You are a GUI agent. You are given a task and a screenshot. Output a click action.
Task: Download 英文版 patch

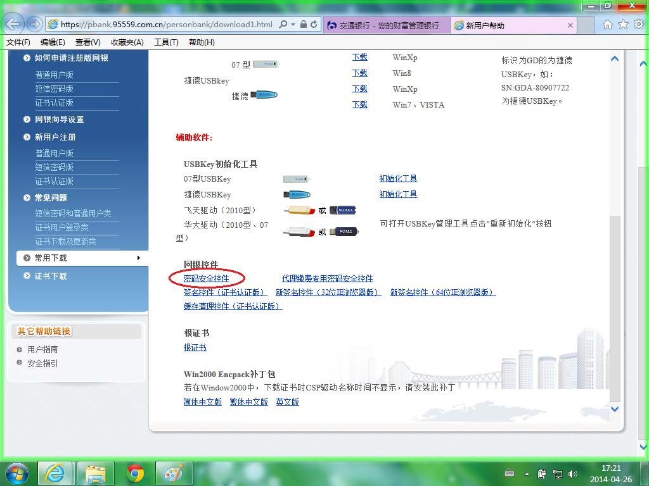(x=287, y=402)
